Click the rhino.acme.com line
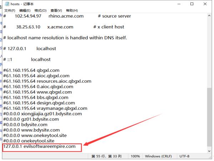 pos(67,16)
